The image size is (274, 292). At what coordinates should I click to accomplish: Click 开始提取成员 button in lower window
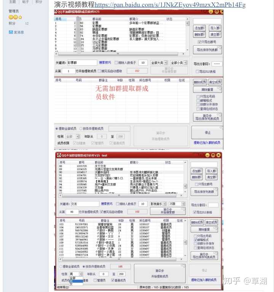pos(160,273)
